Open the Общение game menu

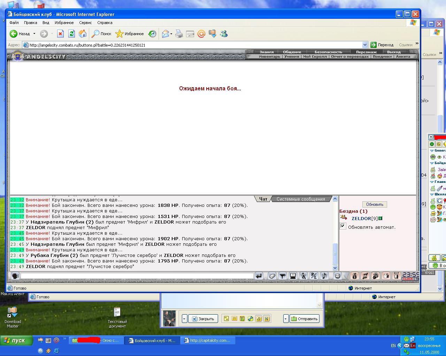tap(292, 52)
